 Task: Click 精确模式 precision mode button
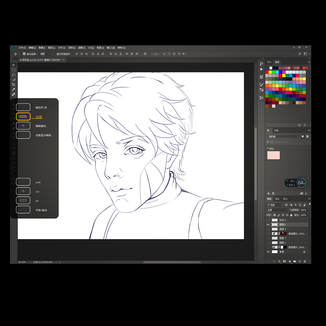(x=23, y=126)
